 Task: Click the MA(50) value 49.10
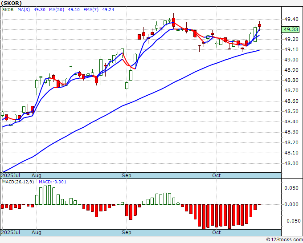[74, 10]
